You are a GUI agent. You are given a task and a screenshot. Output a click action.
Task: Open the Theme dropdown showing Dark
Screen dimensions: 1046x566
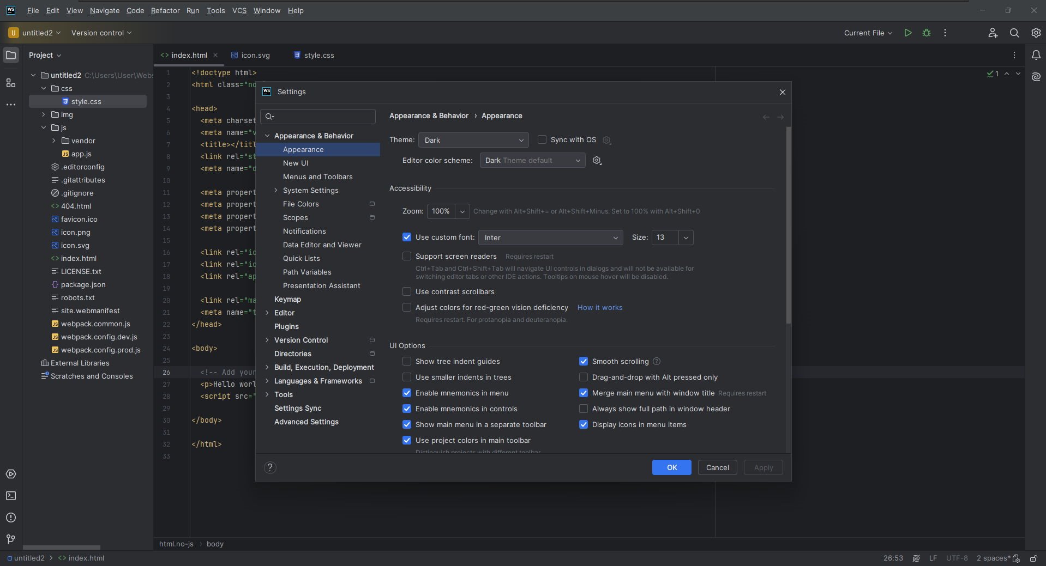pos(473,140)
